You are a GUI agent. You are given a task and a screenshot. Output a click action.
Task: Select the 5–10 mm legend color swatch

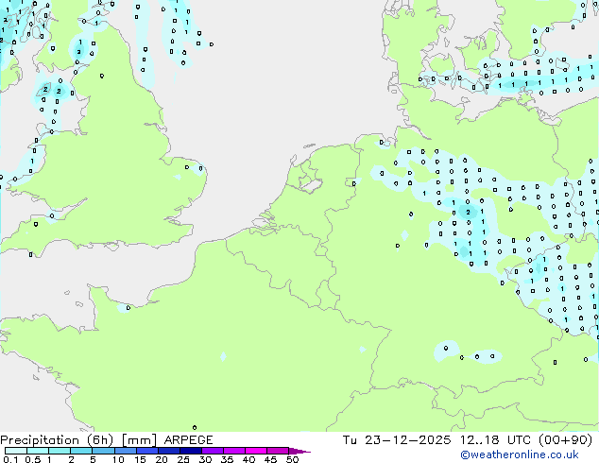[103, 451]
